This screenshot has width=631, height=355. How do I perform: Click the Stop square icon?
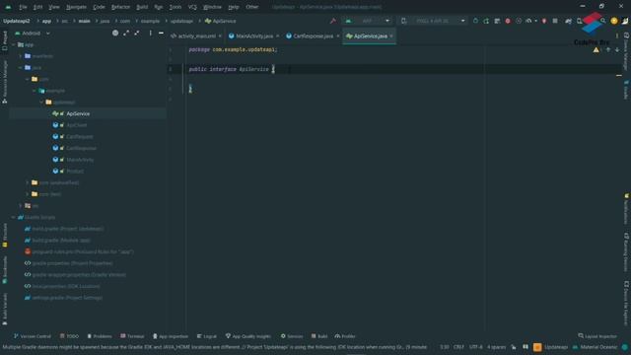coord(555,21)
